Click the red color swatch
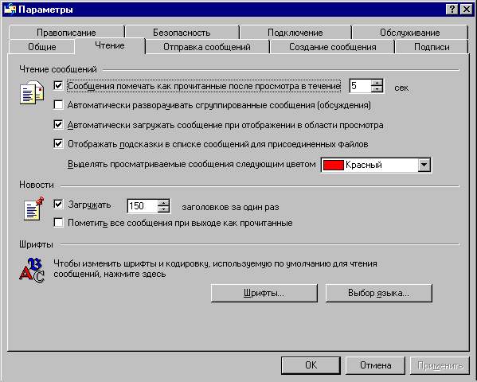The width and height of the screenshot is (477, 382). click(334, 166)
